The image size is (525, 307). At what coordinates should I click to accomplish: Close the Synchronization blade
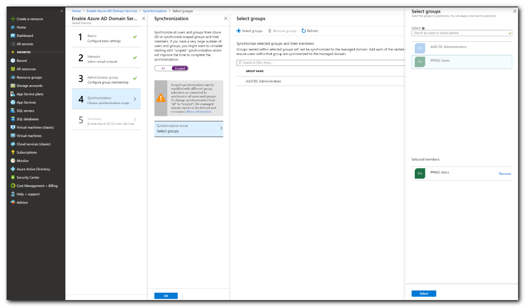coord(225,18)
